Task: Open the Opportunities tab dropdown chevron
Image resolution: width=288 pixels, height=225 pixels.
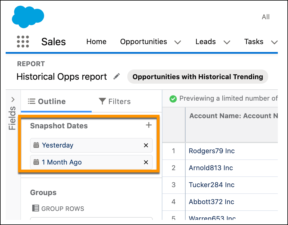Action: [178, 42]
